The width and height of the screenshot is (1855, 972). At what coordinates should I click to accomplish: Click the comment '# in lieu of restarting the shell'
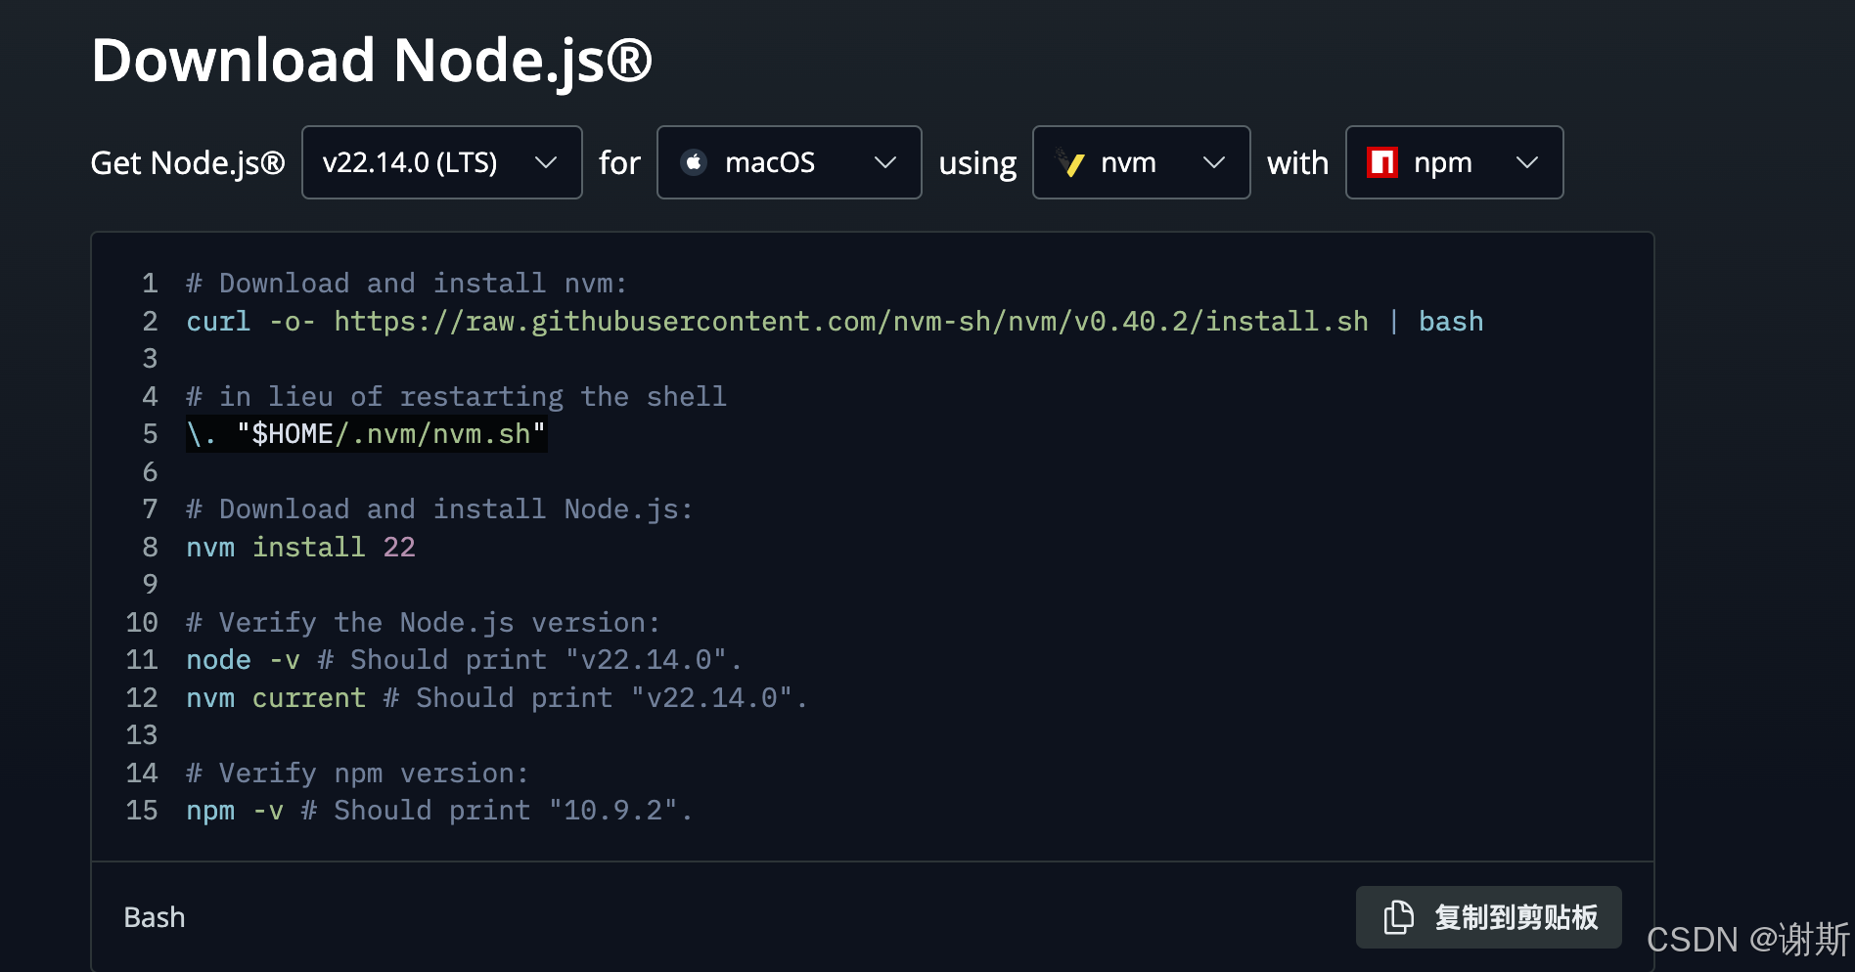tap(456, 397)
